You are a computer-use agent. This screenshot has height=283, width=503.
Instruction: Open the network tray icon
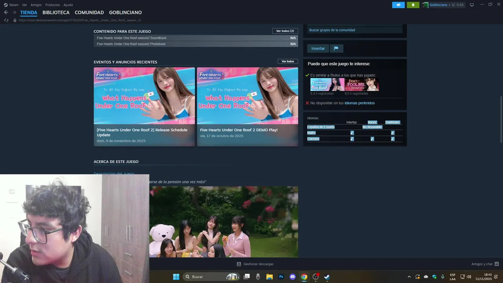(463, 277)
